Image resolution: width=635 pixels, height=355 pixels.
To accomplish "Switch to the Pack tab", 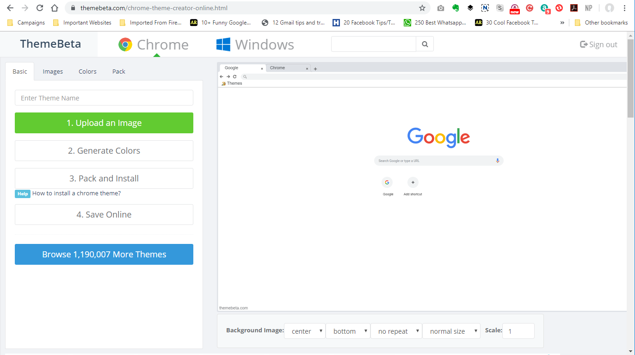I will click(119, 71).
